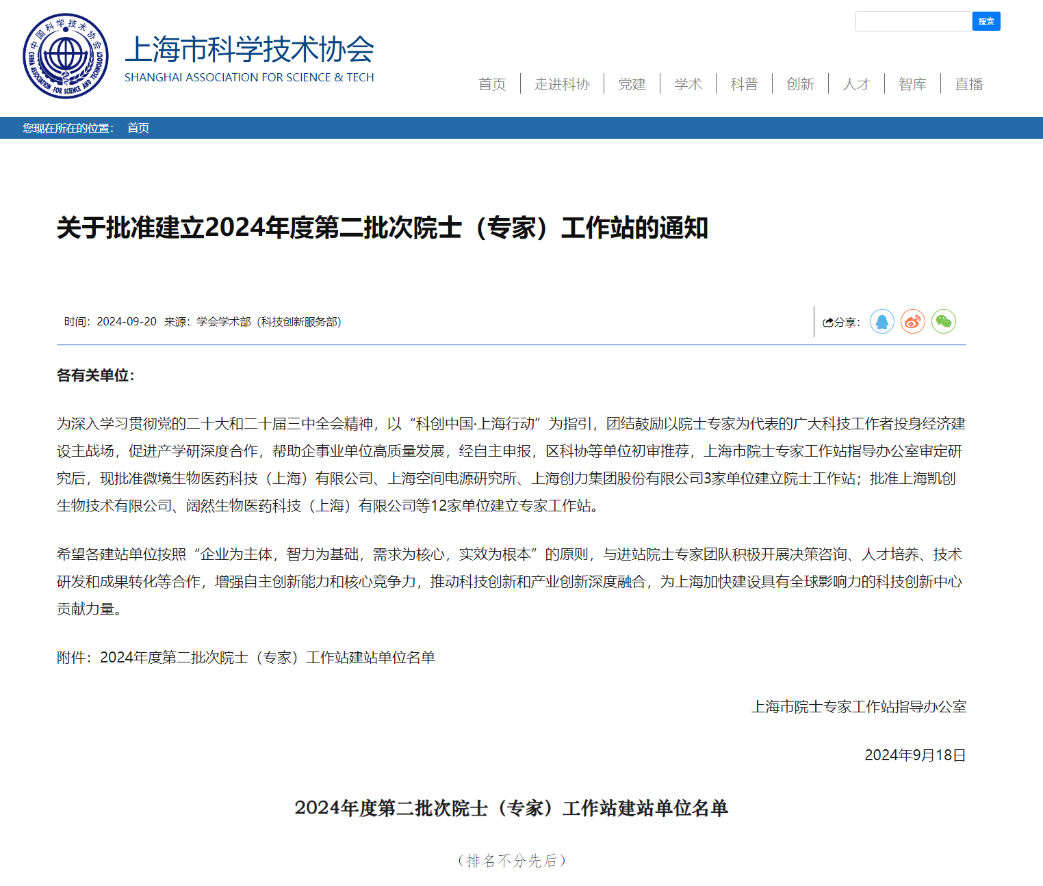Open the 科普 navigation item

[x=744, y=84]
